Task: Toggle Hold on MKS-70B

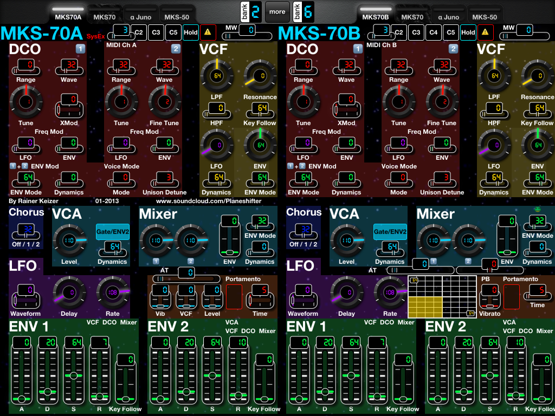Action: pyautogui.click(x=468, y=32)
